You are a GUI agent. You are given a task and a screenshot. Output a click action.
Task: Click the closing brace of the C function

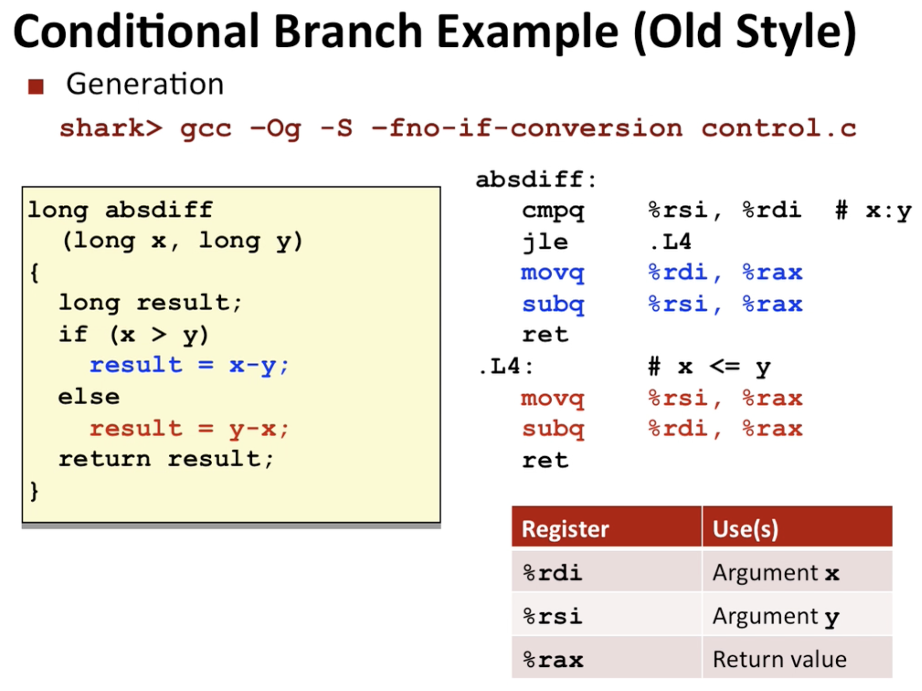pos(34,491)
